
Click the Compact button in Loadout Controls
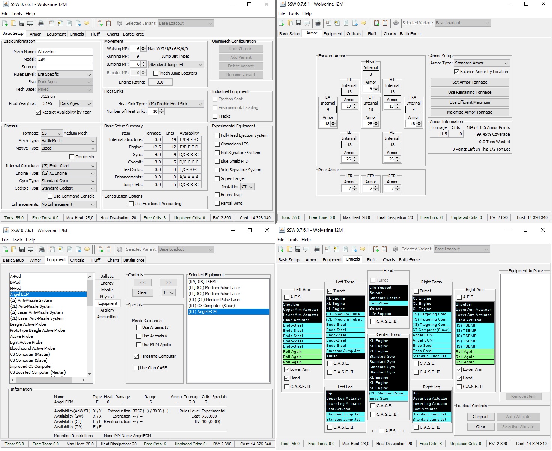tap(480, 417)
